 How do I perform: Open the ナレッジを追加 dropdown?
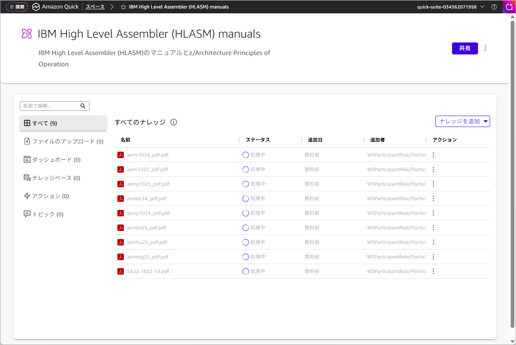pos(463,121)
